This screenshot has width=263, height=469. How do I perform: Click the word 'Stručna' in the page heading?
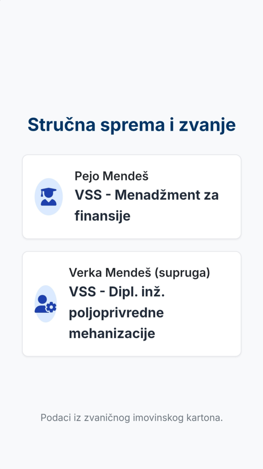coord(62,125)
